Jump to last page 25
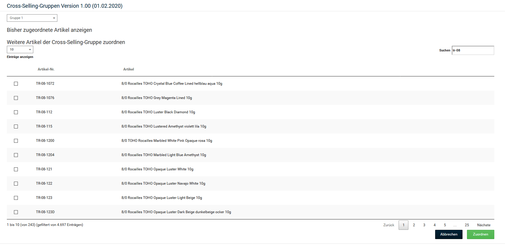Screen dimensions: 505x245 [x=467, y=225]
